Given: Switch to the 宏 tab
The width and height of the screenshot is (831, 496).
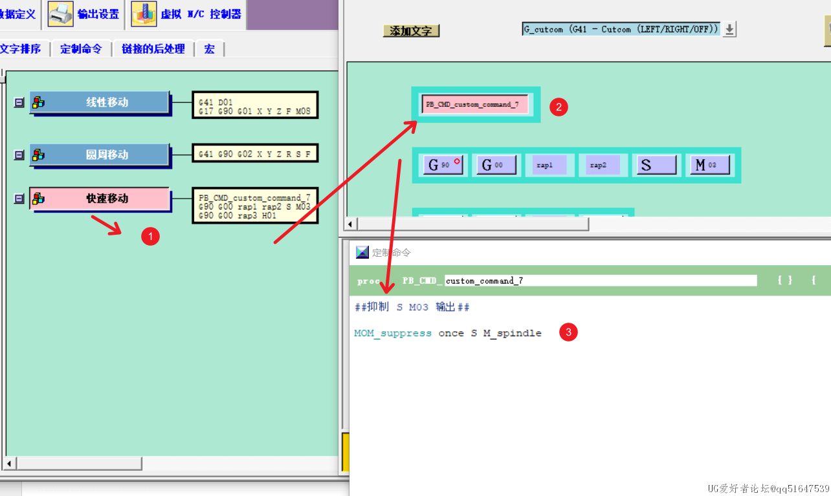Looking at the screenshot, I should point(209,49).
